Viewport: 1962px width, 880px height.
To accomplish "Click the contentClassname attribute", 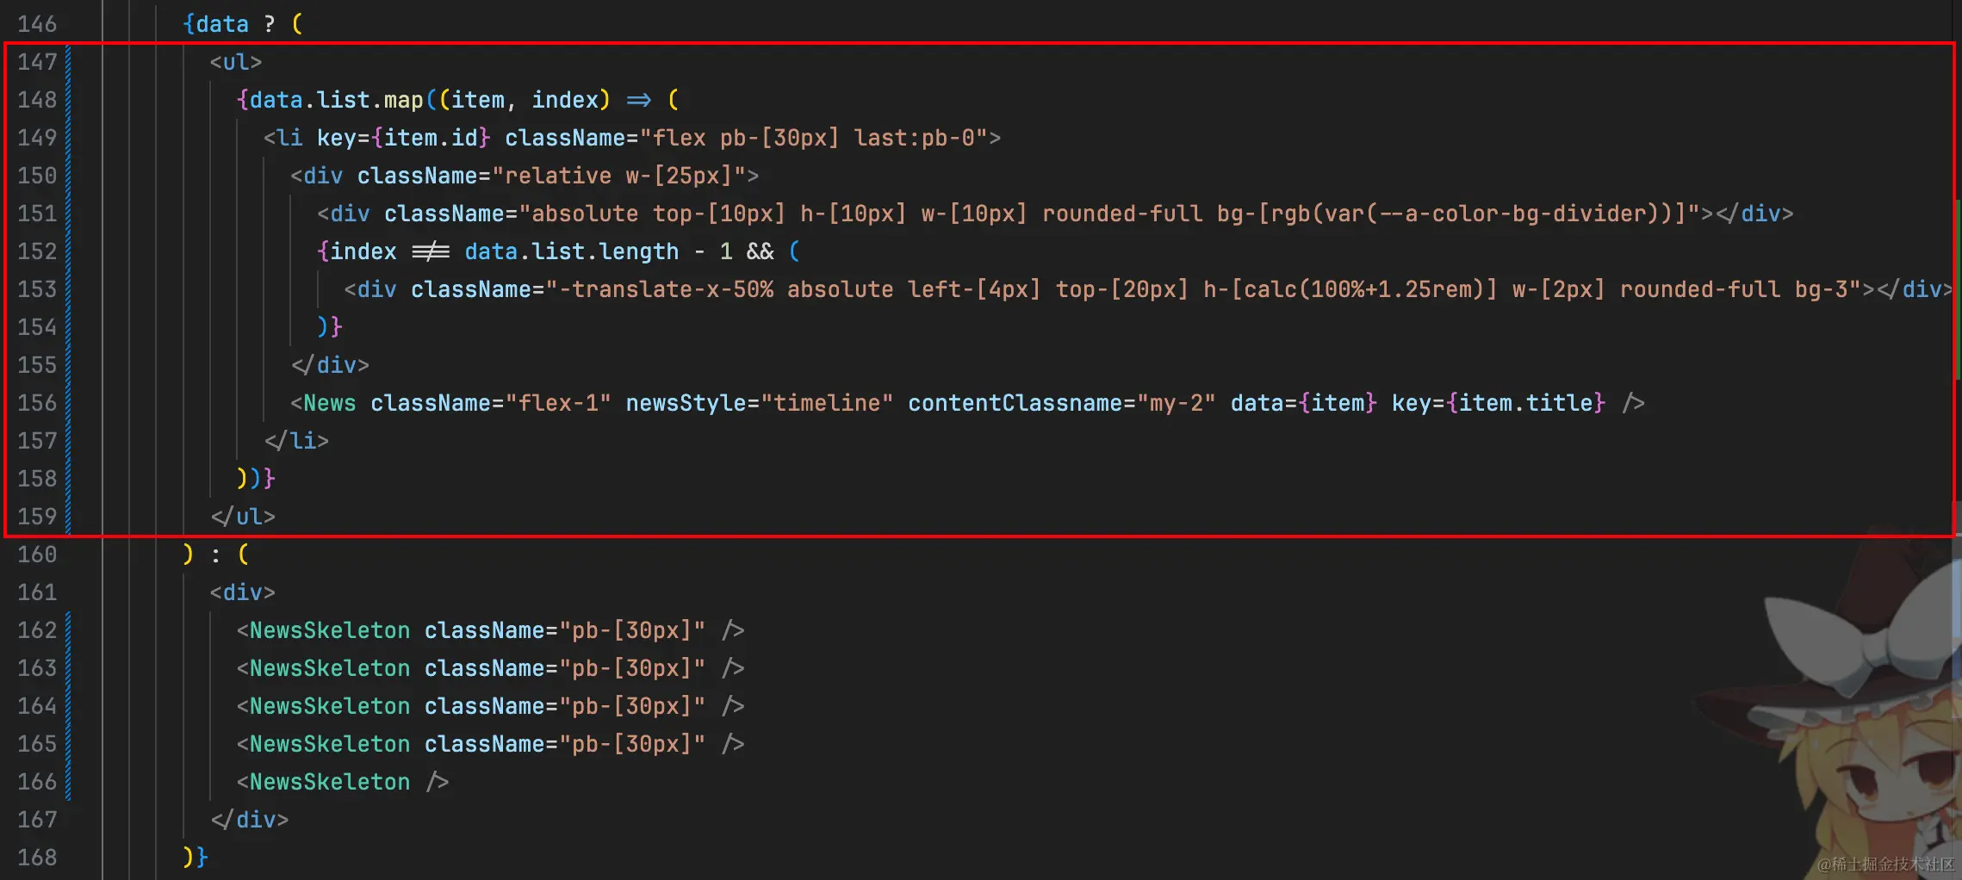I will click(x=1014, y=403).
